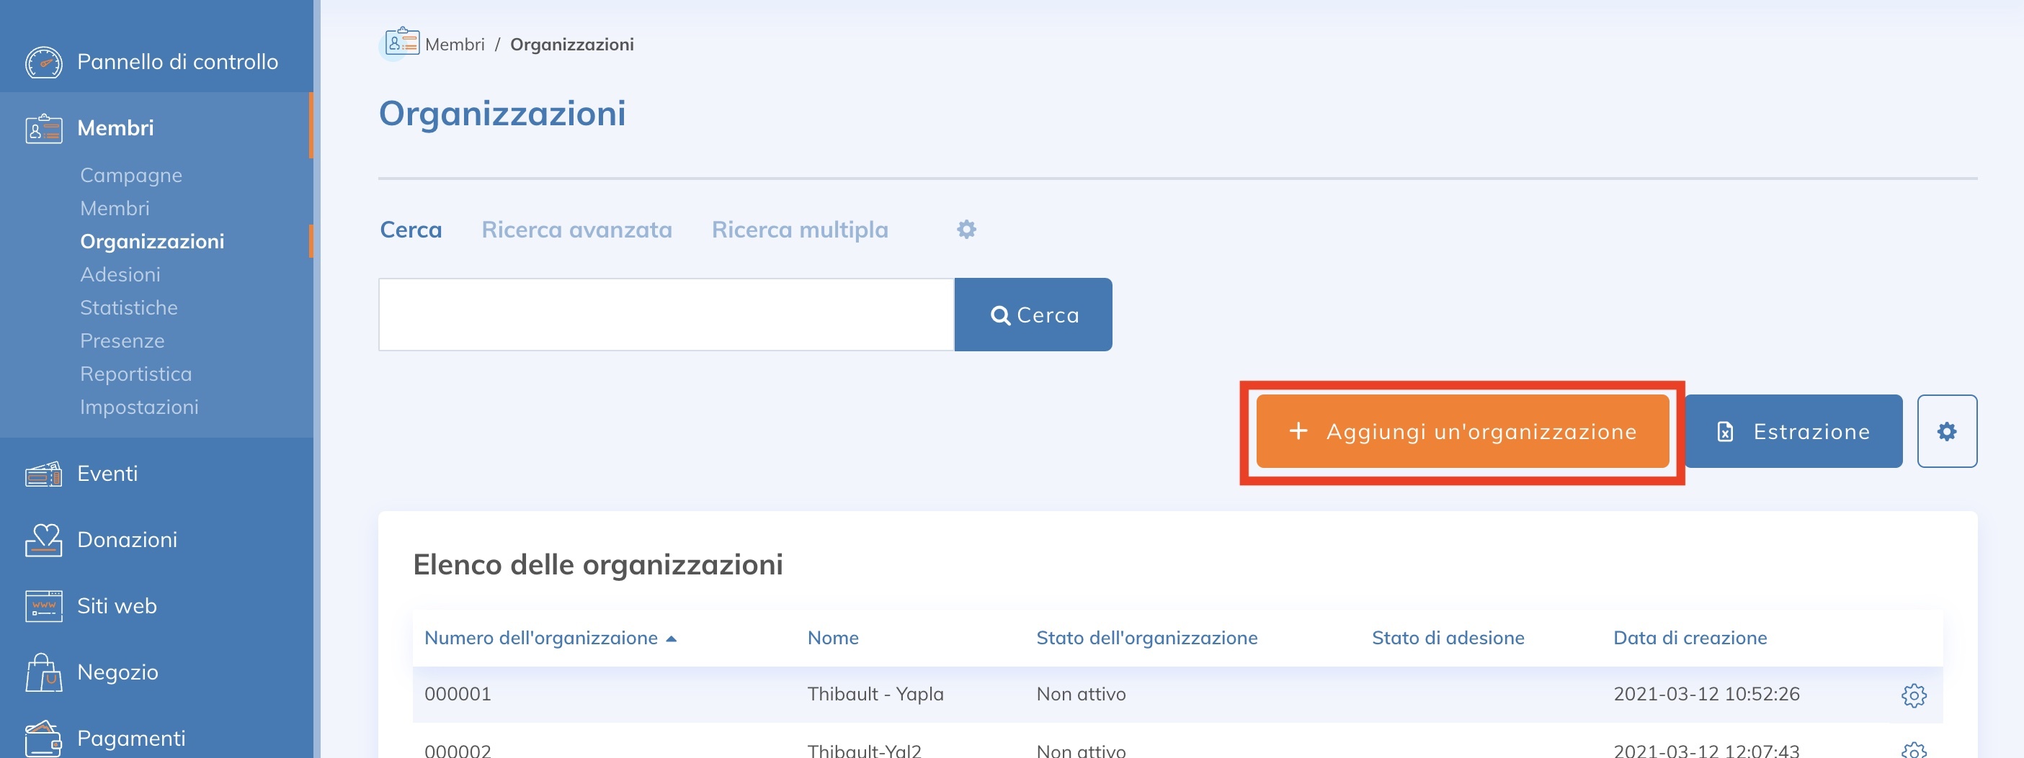Click the Membri ID badge icon in sidebar
This screenshot has height=758, width=2024.
pos(43,127)
